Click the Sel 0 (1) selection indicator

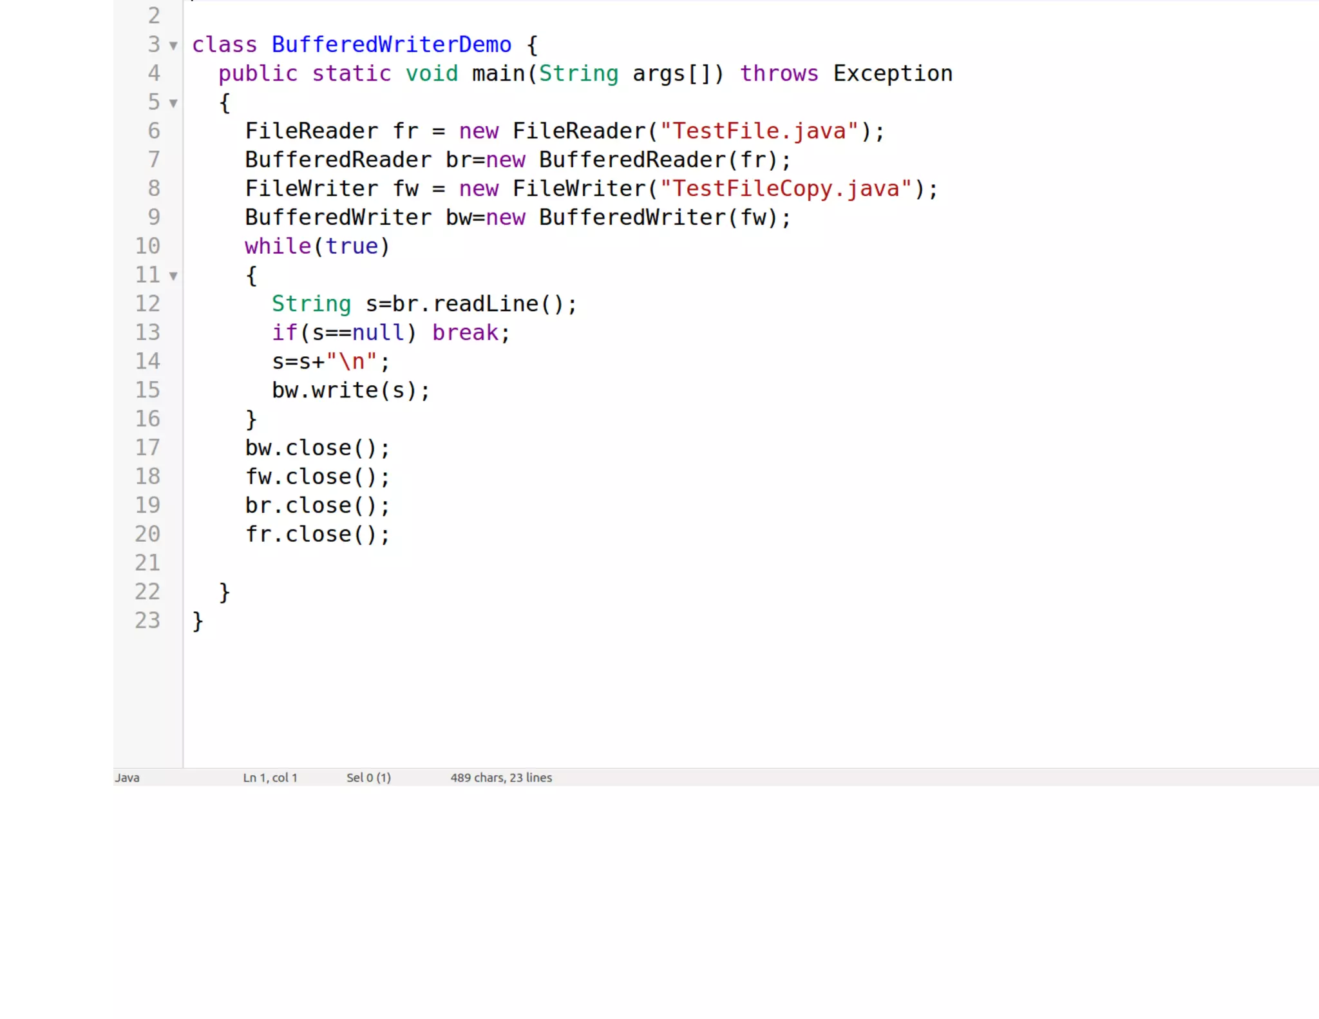click(368, 777)
